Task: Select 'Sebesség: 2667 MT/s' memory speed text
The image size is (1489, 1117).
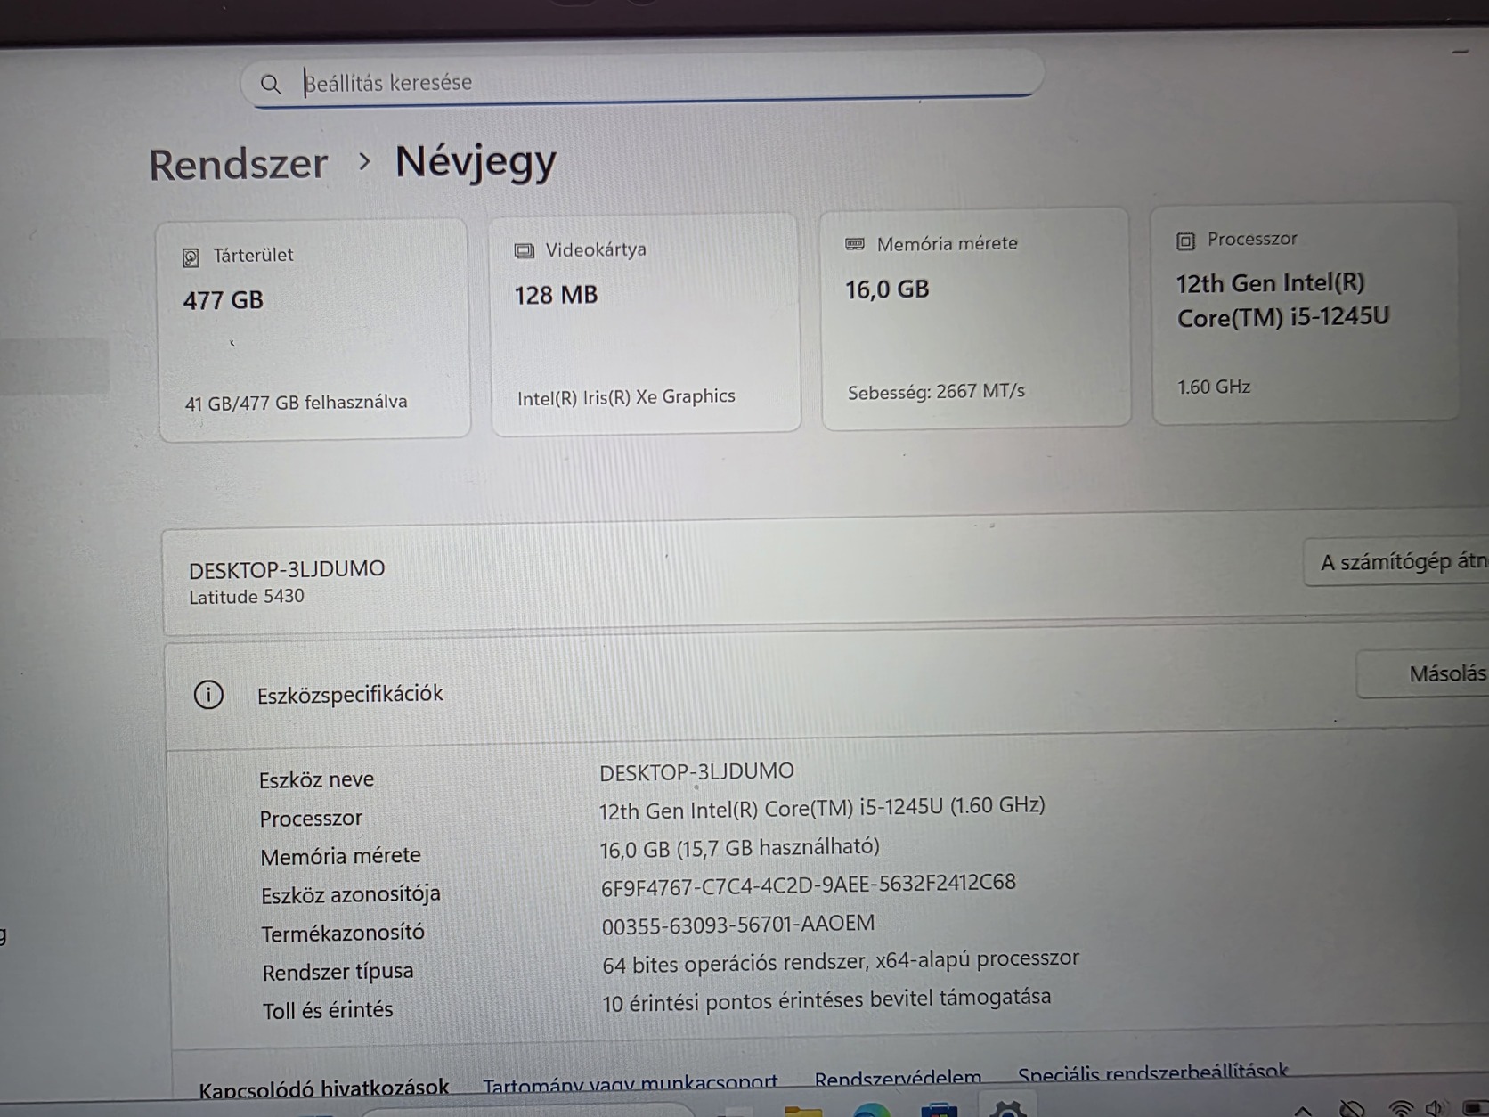Action: point(936,392)
